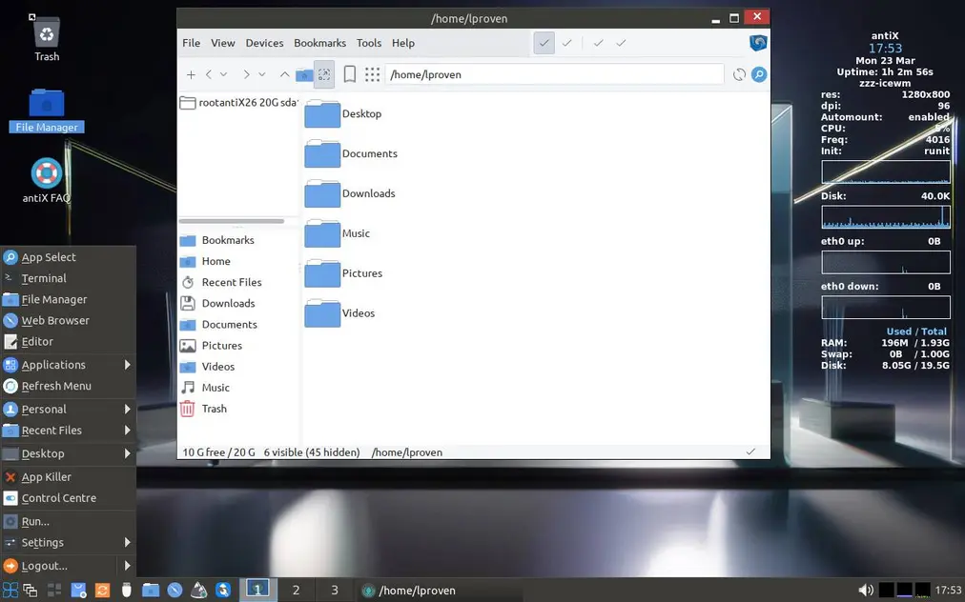Image resolution: width=965 pixels, height=602 pixels.
Task: Toggle the first highlighted checkmark panel button
Action: point(544,43)
